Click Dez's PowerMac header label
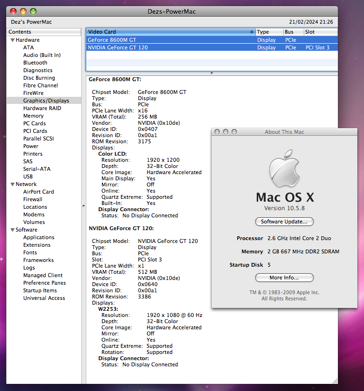The image size is (364, 391). [x=31, y=22]
